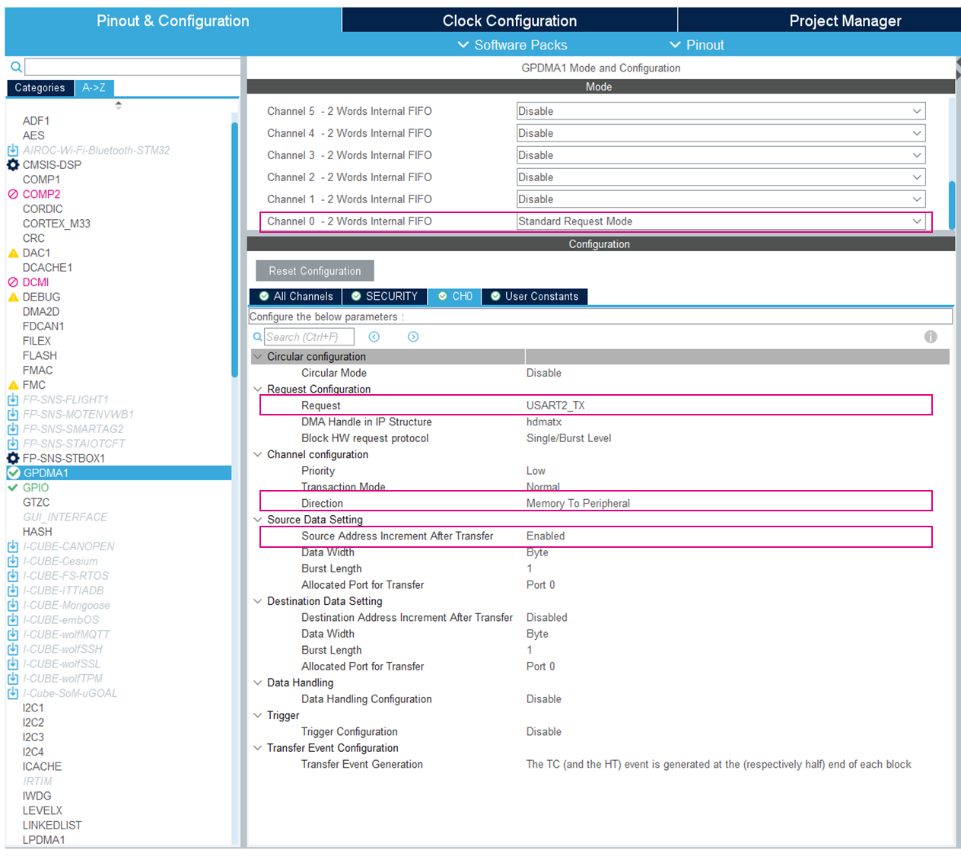Collapse the Destination Data Setting section
Screen dimensions: 961x856
[258, 601]
